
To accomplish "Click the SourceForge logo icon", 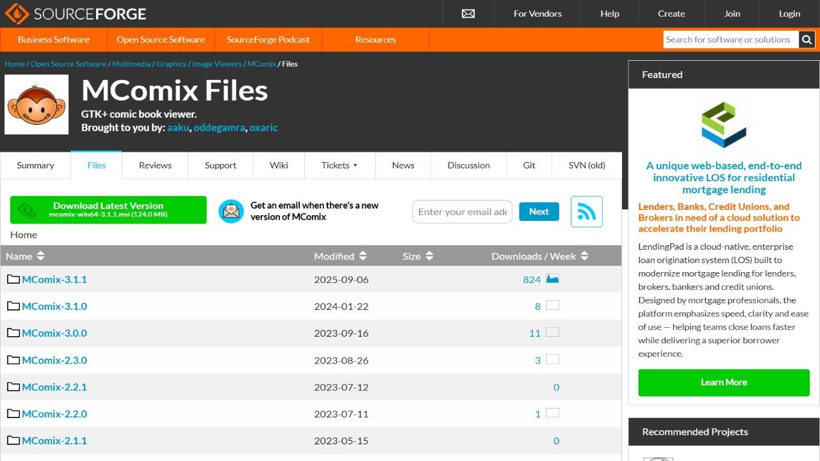I will (x=17, y=13).
